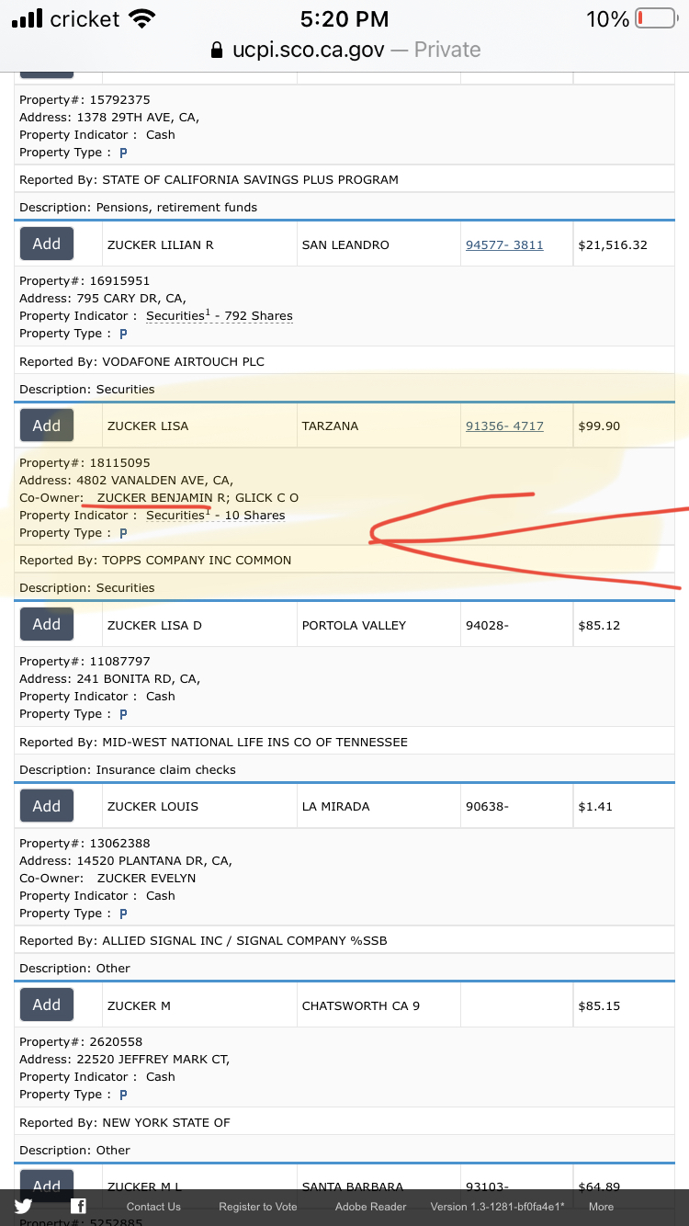Screen dimensions: 689x1226
Task: Select Reported By TOPPS COMPANY INC COMMON
Action: [x=197, y=560]
